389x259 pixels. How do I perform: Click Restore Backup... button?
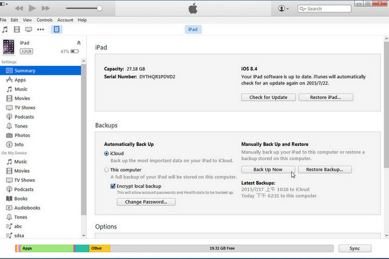(x=325, y=170)
